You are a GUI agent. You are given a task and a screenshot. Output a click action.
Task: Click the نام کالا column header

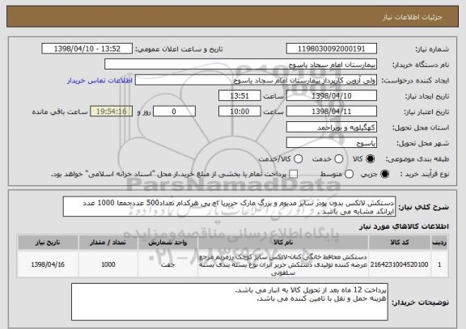[x=283, y=243]
